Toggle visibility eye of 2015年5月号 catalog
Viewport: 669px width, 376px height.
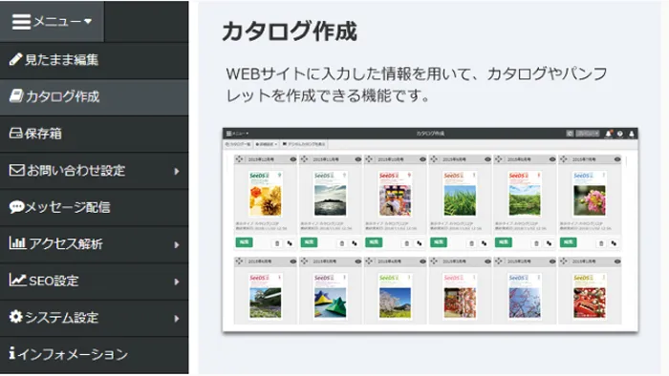(x=358, y=261)
